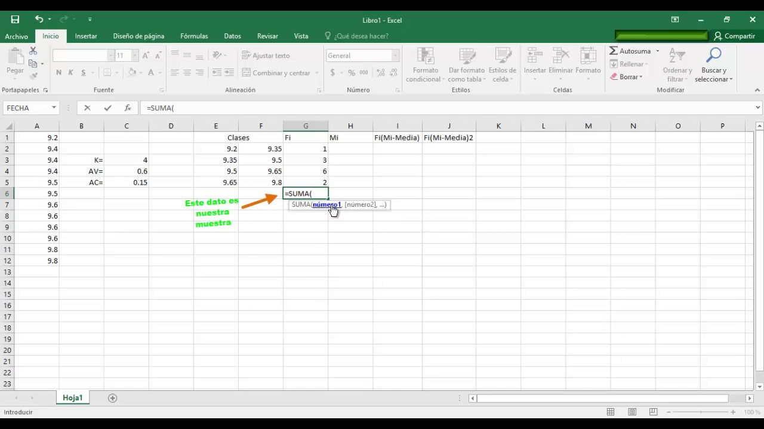This screenshot has width=764, height=429.
Task: Click the zoom slider in status bar
Action: point(701,412)
